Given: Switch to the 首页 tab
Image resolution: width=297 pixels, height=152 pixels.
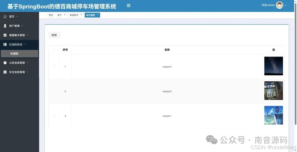Looking at the screenshot, I should point(51,15).
